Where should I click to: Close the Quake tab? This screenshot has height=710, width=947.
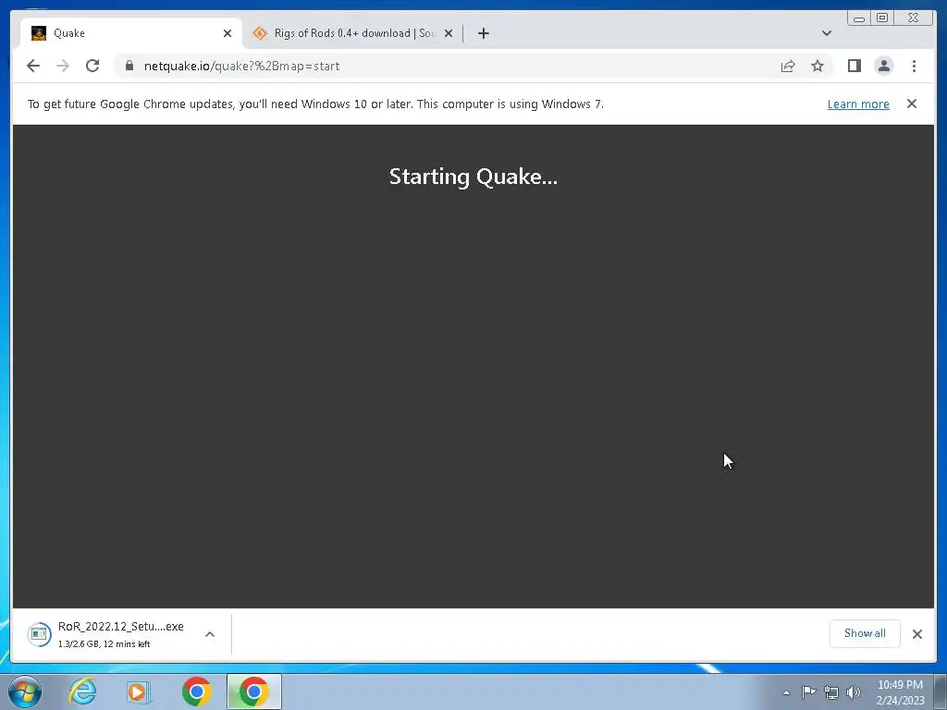(x=228, y=33)
